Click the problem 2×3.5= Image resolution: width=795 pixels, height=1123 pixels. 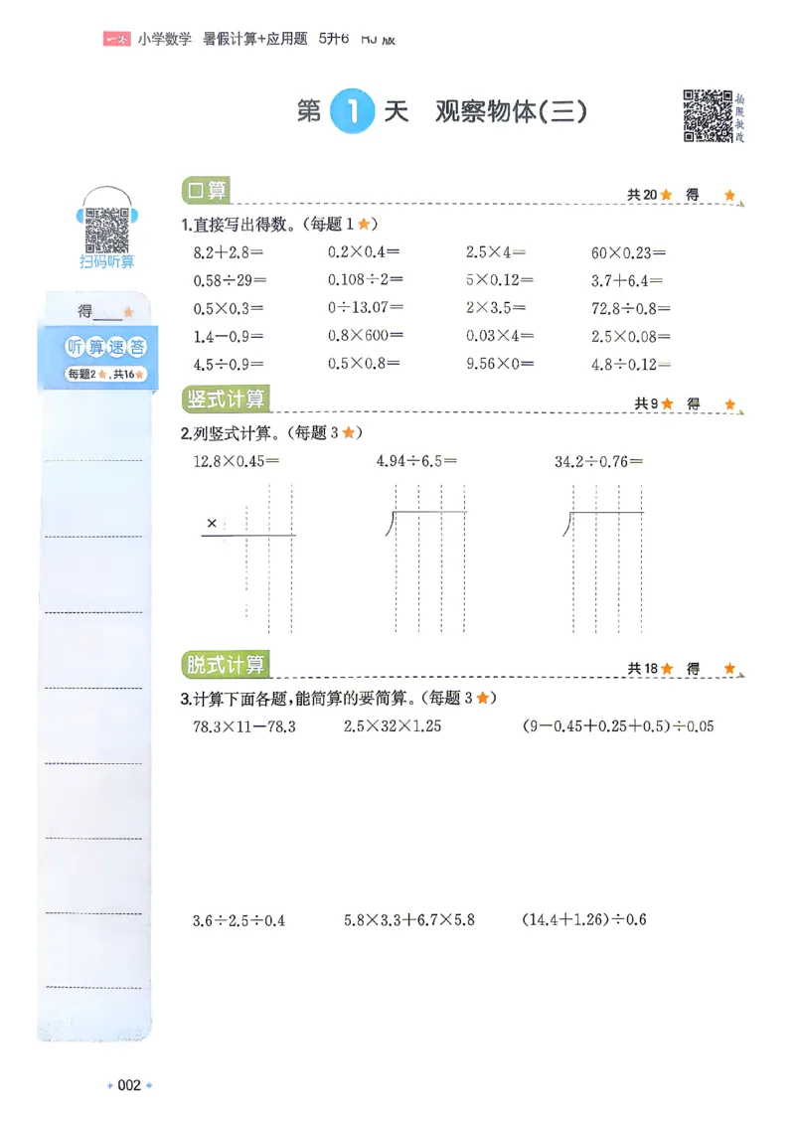point(496,308)
